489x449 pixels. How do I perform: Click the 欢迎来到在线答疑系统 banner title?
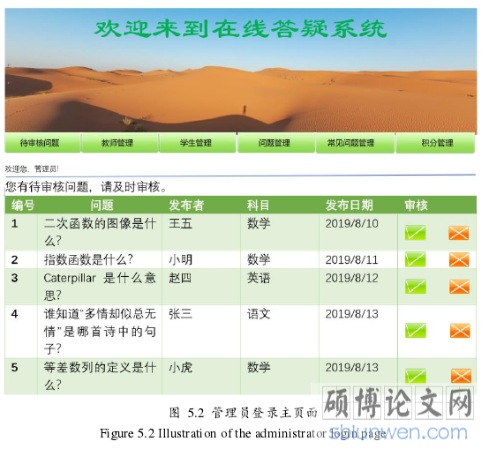click(x=240, y=28)
